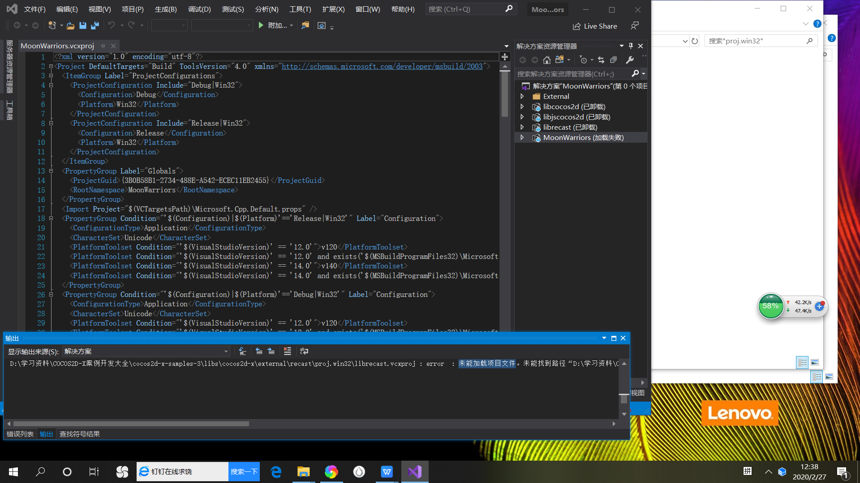Click the Solution Explorer Home icon
860x483 pixels.
pos(546,60)
